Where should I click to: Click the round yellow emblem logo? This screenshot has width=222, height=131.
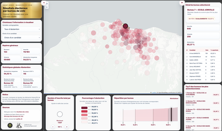(10, 125)
